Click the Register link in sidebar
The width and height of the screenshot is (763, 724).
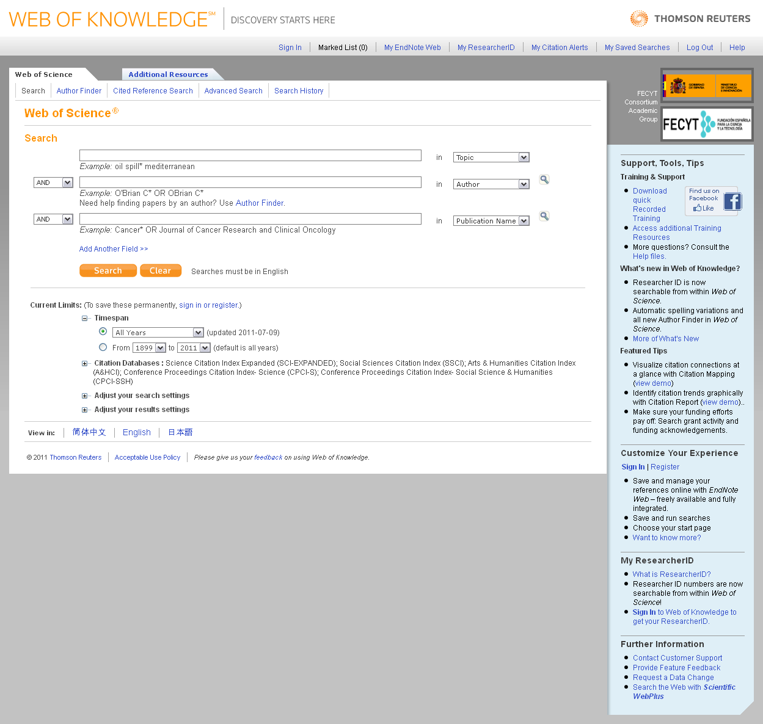pos(665,467)
